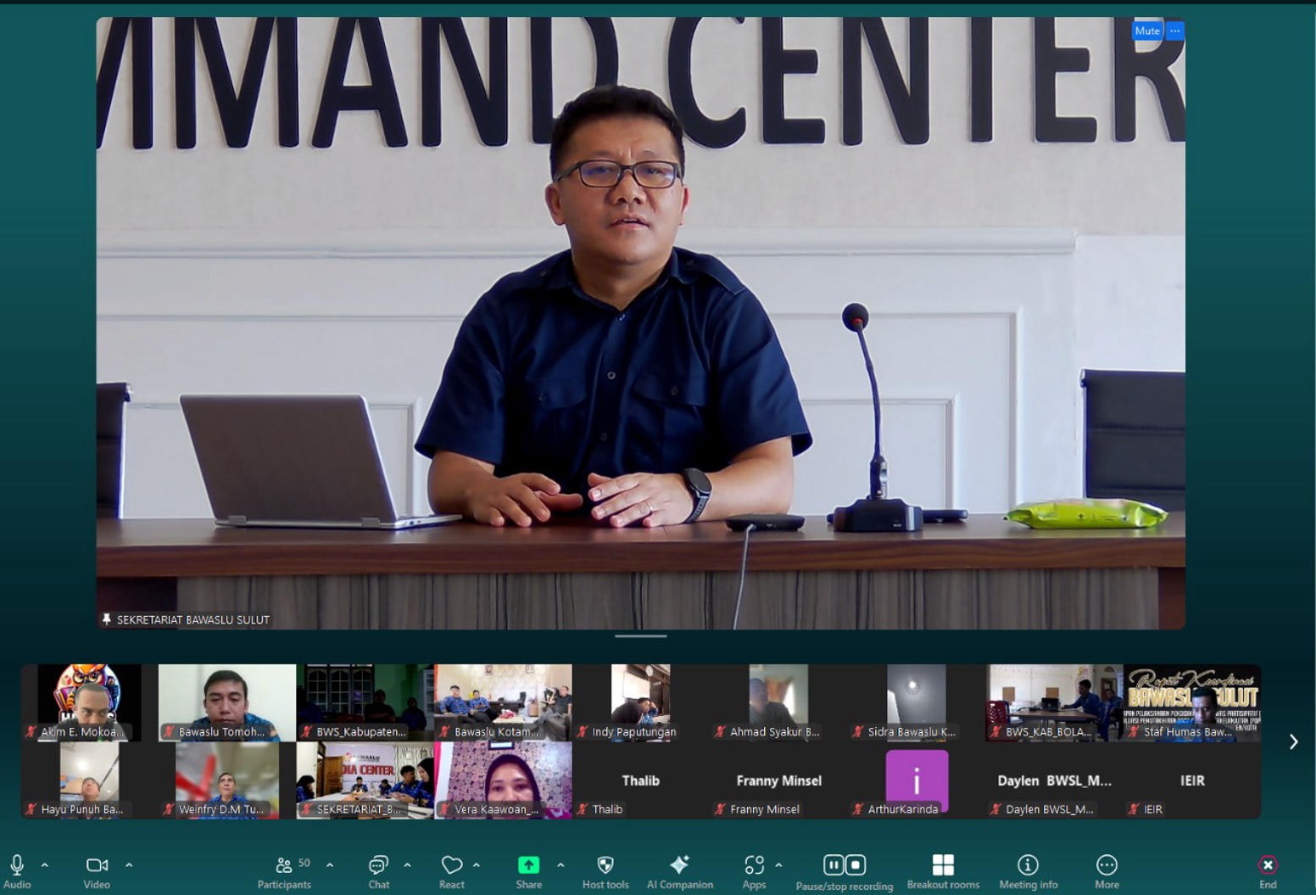
Task: Toggle camera with the Video button
Action: [x=97, y=866]
